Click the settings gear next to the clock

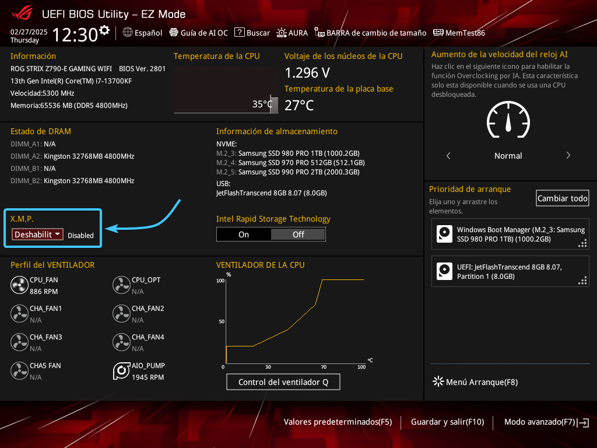pos(104,30)
